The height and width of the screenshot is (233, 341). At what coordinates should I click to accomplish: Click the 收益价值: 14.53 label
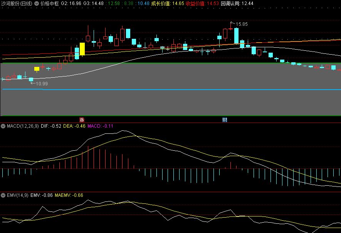[202, 3]
